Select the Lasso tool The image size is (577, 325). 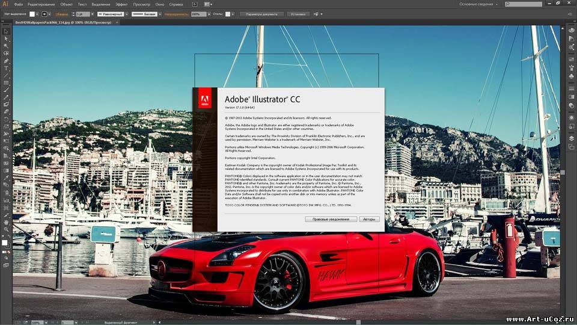point(6,54)
